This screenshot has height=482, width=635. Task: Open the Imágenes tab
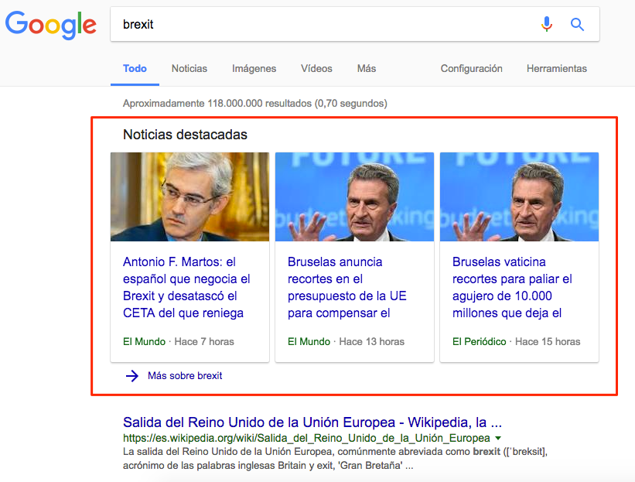(254, 68)
